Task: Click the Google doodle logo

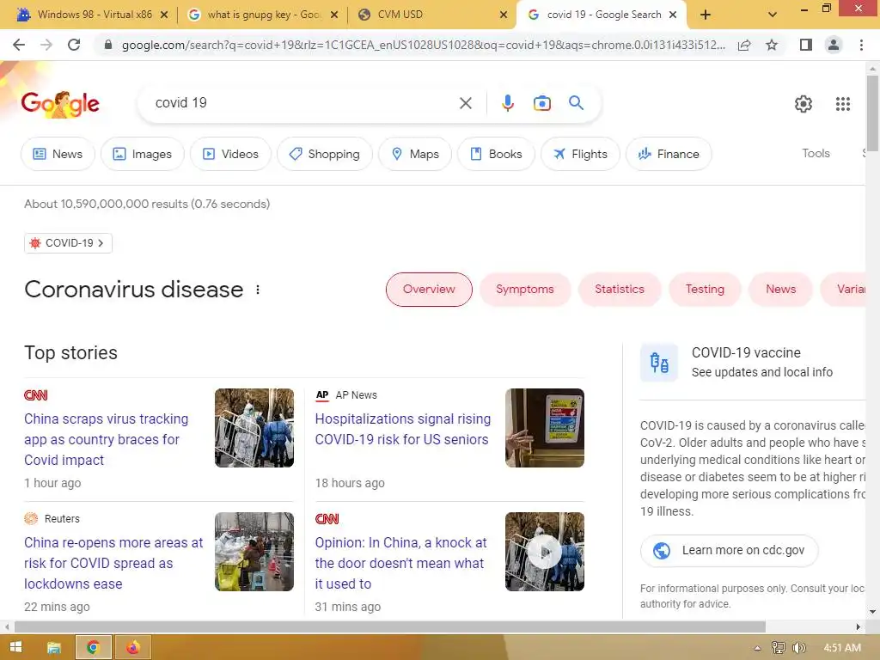Action: pos(60,104)
